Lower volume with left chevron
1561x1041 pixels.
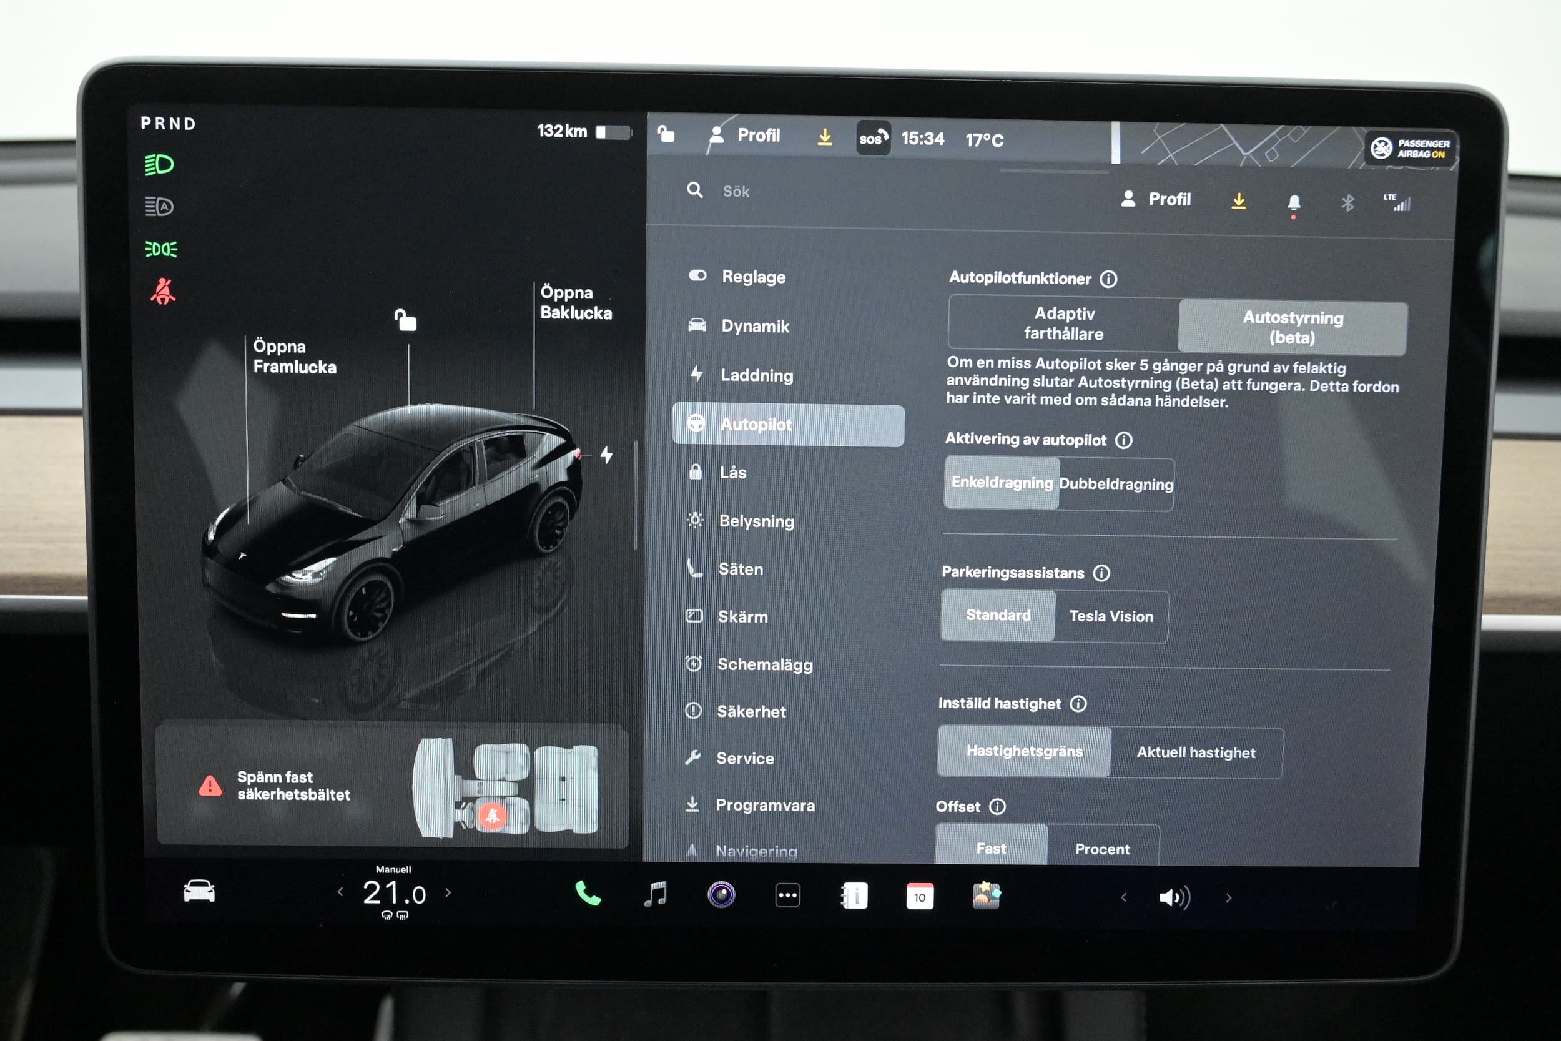[1124, 898]
